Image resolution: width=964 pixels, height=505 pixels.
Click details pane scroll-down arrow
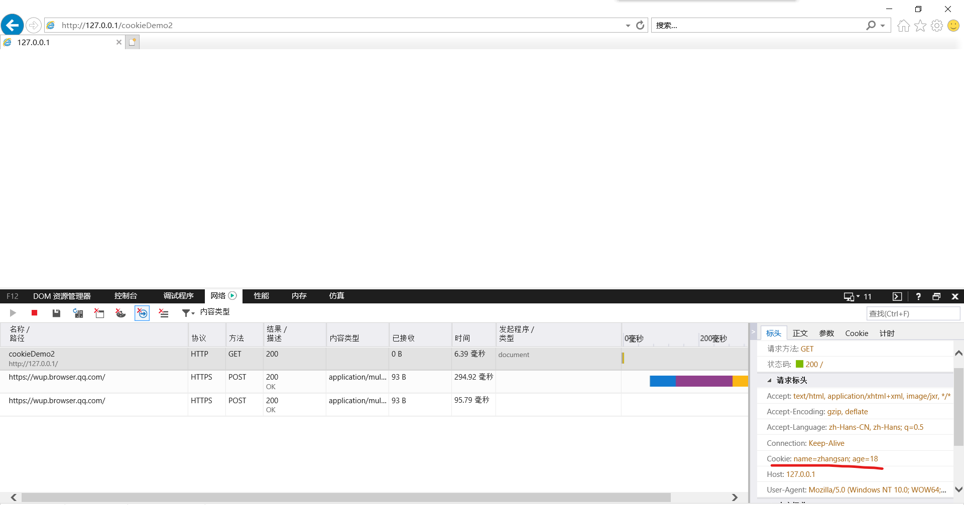(x=958, y=489)
